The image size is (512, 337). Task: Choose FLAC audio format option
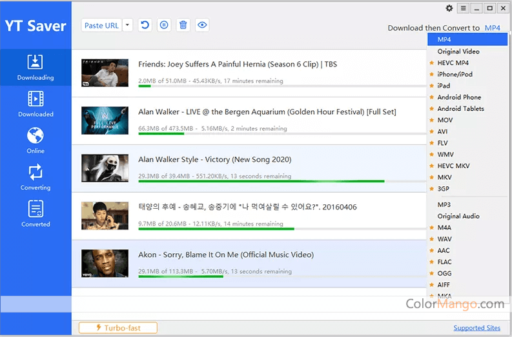(467, 262)
